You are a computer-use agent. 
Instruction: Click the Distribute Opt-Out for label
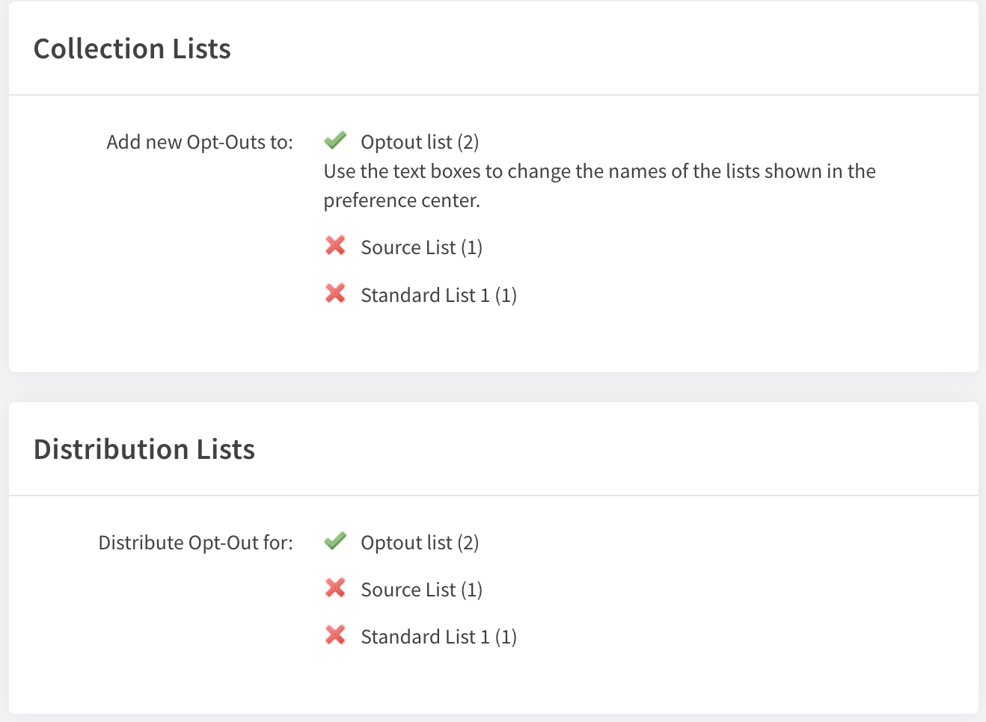[x=195, y=543]
